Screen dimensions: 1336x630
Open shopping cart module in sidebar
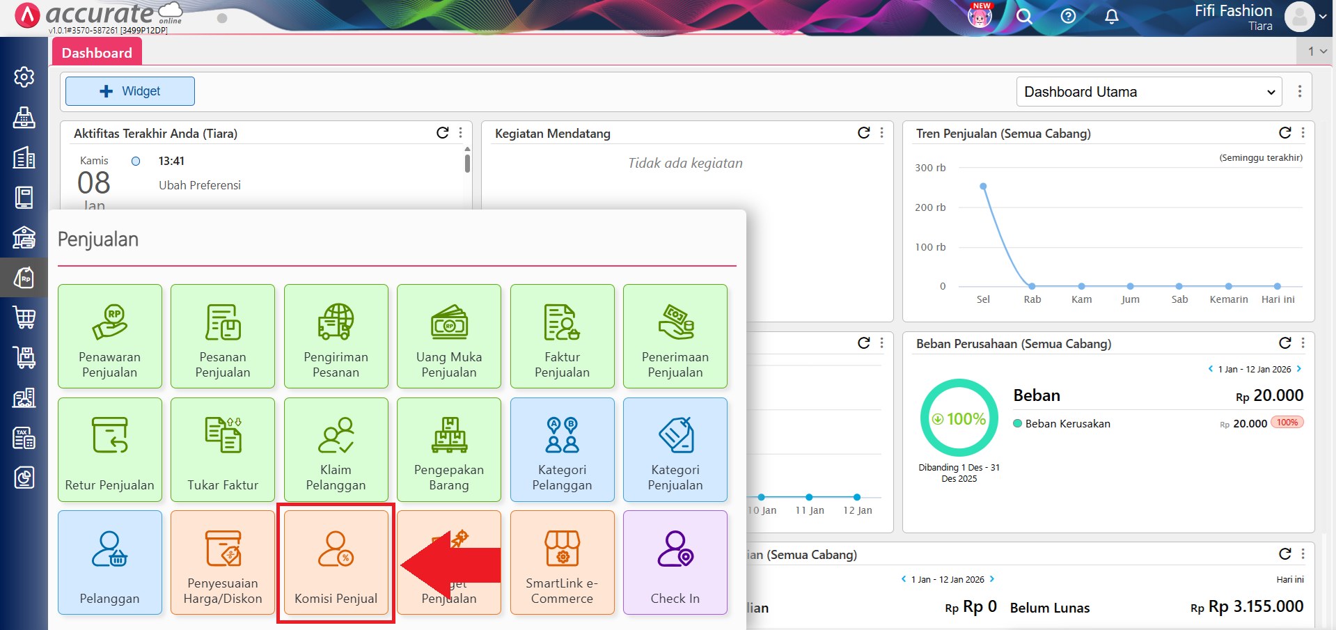(24, 317)
